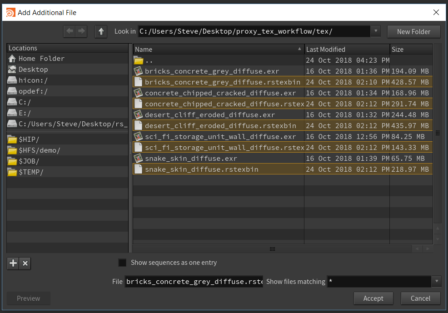Open the $HIP/ location shortcut
448x313 pixels.
[x=24, y=139]
